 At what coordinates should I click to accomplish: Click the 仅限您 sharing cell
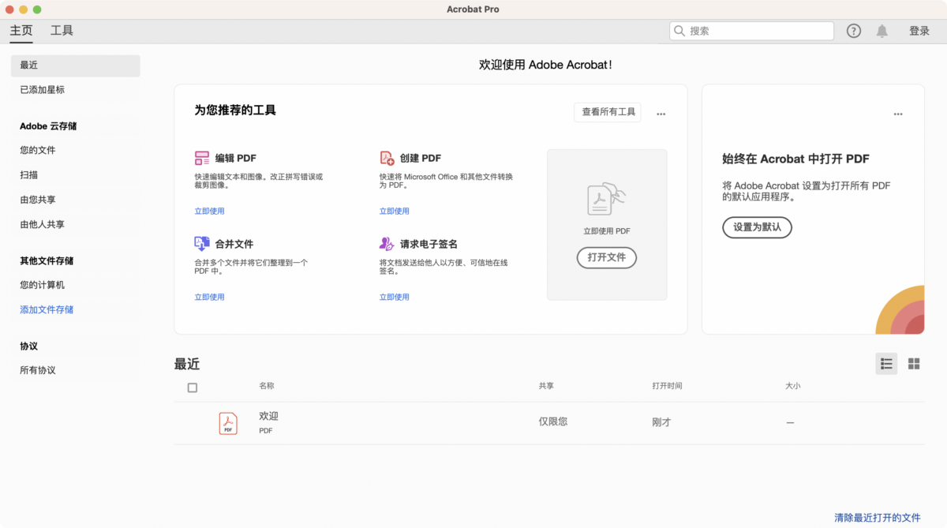click(x=552, y=421)
